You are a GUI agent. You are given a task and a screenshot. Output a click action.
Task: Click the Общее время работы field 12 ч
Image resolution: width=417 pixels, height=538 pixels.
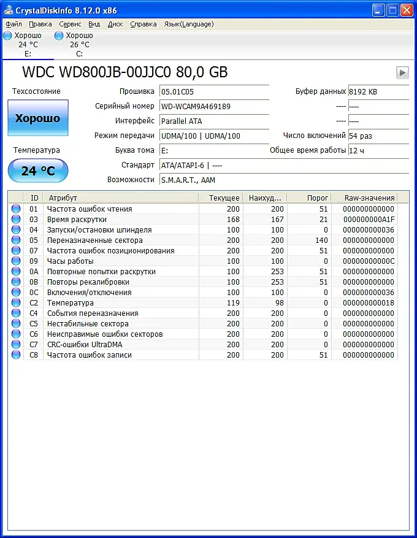[x=378, y=151]
